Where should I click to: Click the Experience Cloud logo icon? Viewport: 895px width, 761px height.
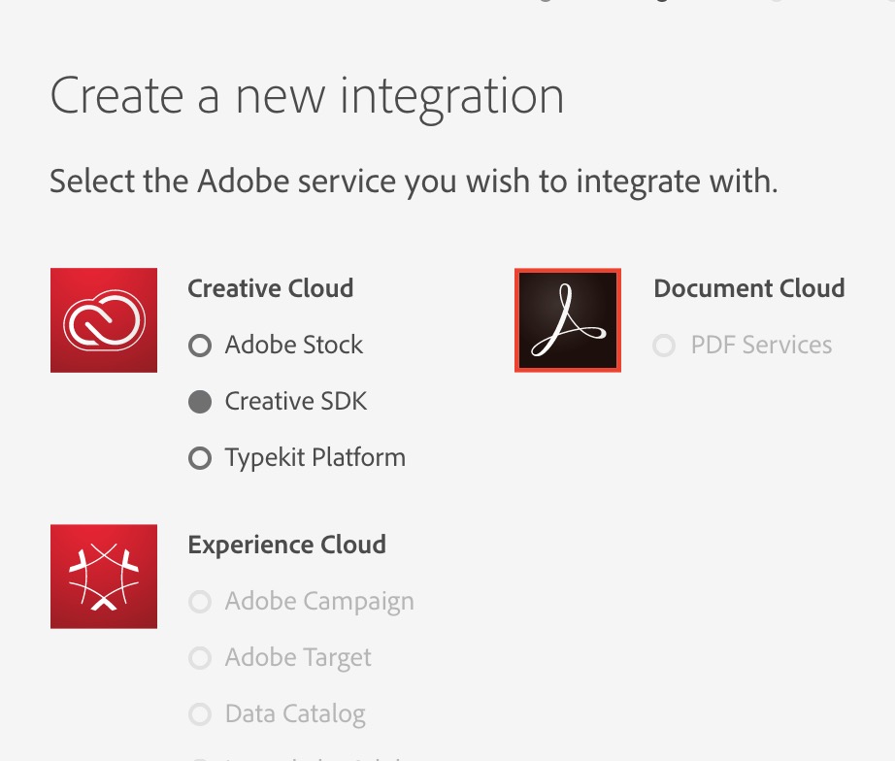coord(104,577)
